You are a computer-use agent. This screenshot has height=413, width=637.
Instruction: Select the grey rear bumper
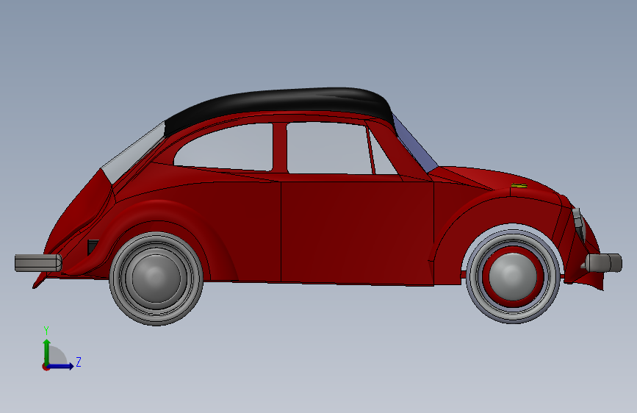(38, 262)
